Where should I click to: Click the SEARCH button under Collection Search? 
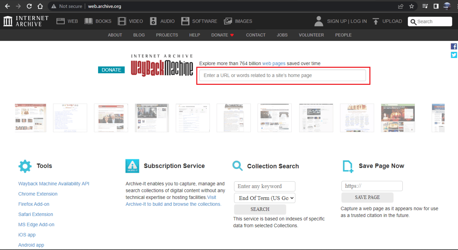pos(260,209)
